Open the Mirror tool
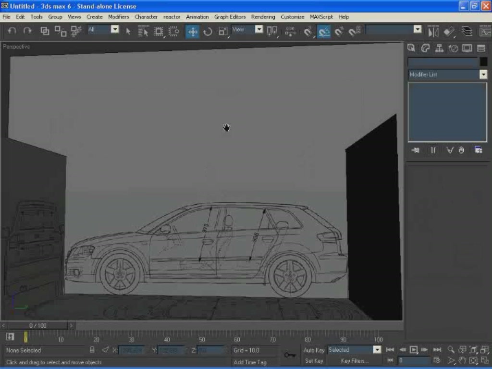The image size is (492, 369). click(433, 32)
